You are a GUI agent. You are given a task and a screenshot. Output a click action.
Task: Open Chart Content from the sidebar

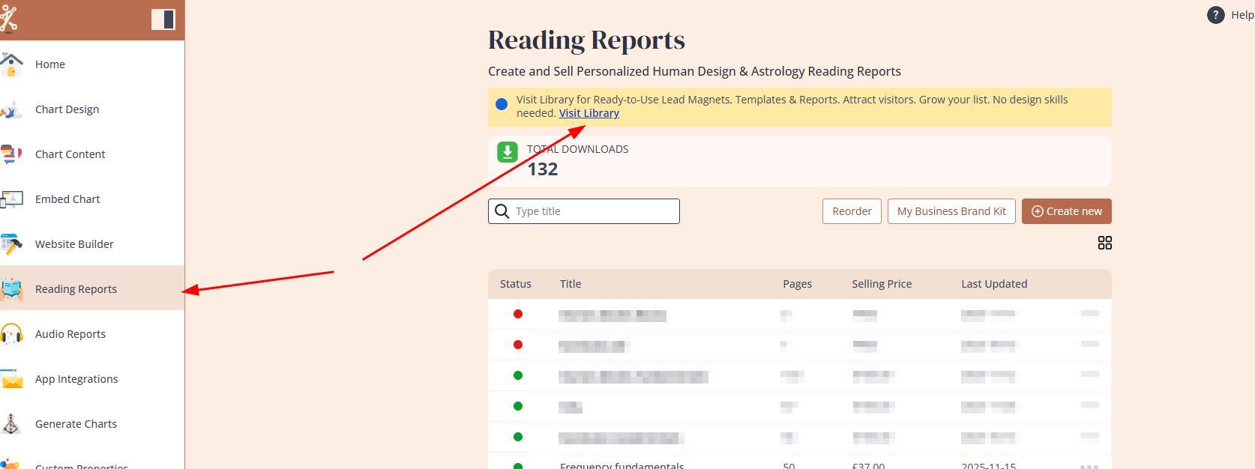click(70, 154)
